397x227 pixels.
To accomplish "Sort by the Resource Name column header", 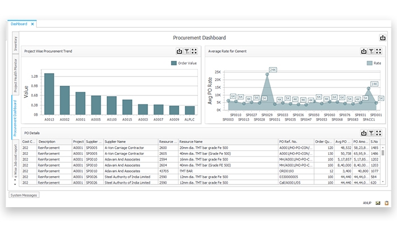I will pos(228,142).
